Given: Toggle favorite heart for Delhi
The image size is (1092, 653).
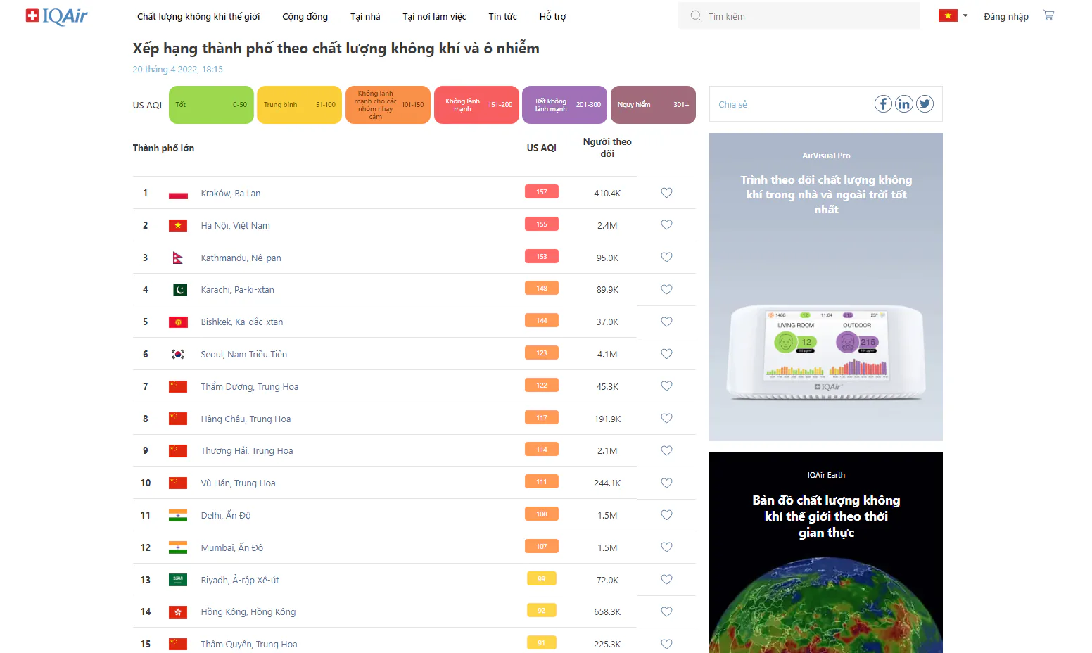Looking at the screenshot, I should point(666,515).
